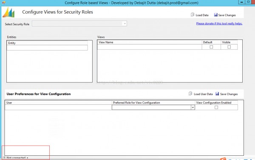Expand the Preferred Role combo box arrow
Screen dimensions: 255x160
tap(193, 107)
